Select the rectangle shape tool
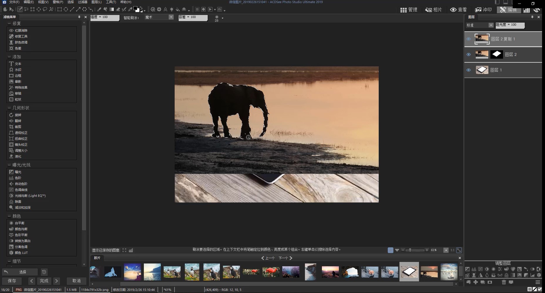 coord(60,9)
